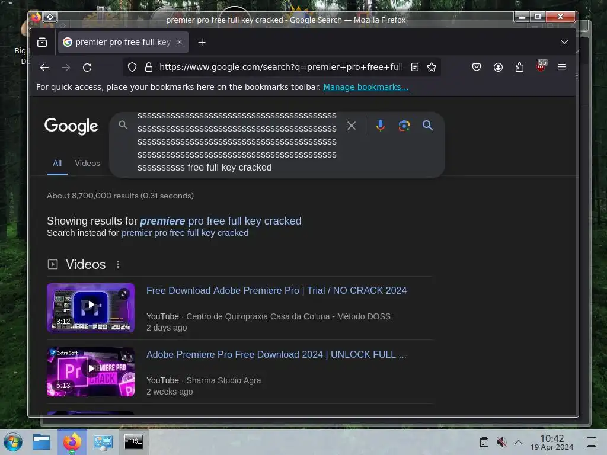Play the 5:13 ExtraSoft video thumbnail
Image resolution: width=607 pixels, height=455 pixels.
(x=91, y=372)
